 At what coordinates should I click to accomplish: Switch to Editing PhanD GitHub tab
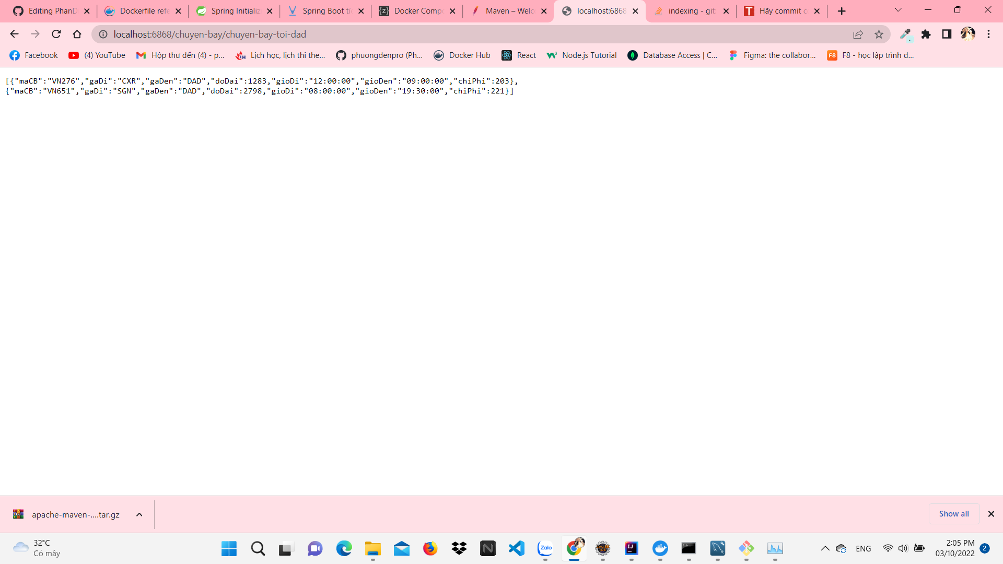pyautogui.click(x=51, y=11)
